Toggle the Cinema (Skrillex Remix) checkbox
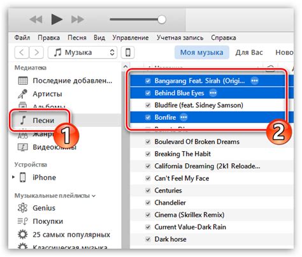 click(148, 215)
